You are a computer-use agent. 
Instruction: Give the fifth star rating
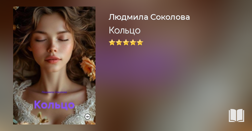pos(140,42)
